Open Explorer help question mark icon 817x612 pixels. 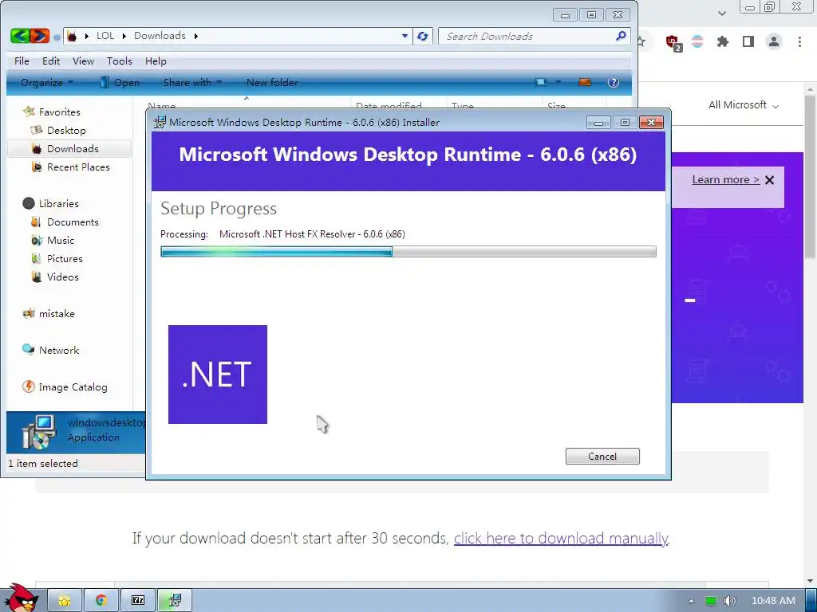tap(614, 82)
